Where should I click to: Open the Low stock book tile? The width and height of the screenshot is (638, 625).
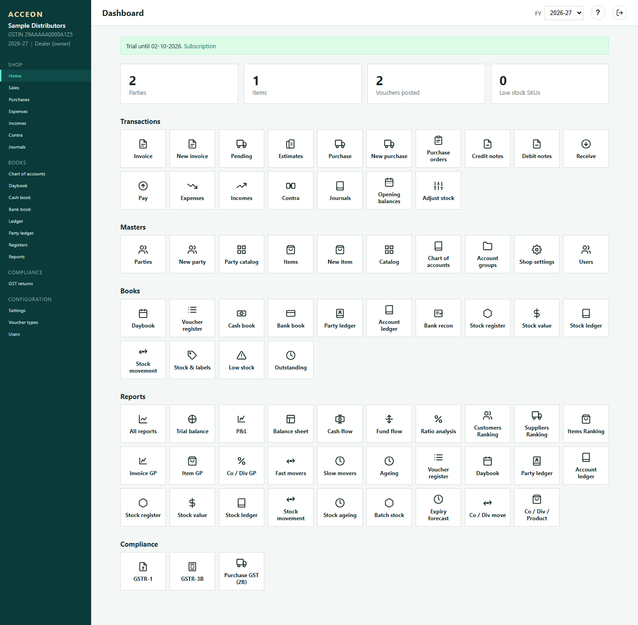(x=242, y=360)
